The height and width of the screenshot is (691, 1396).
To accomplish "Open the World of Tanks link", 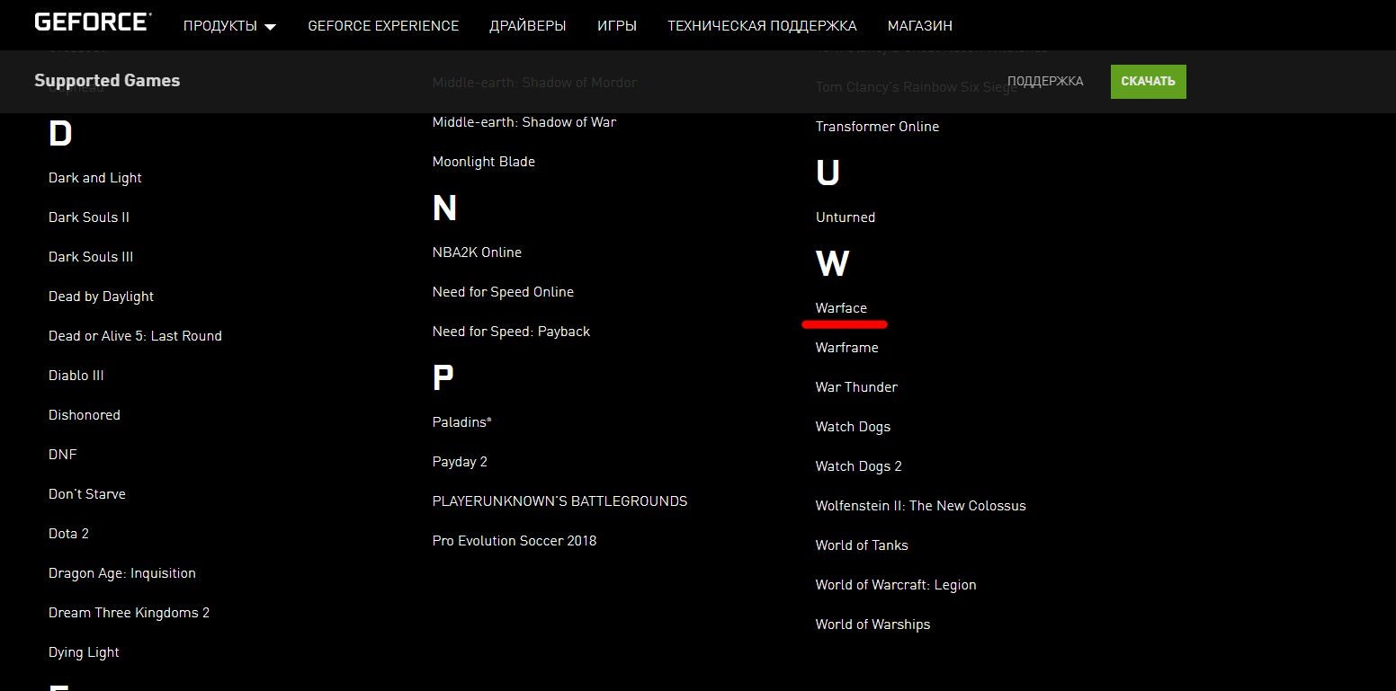I will point(861,545).
